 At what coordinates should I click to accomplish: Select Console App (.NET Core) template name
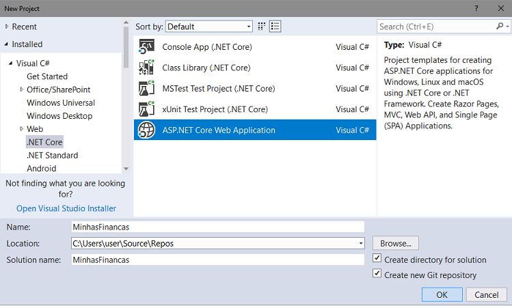point(207,47)
